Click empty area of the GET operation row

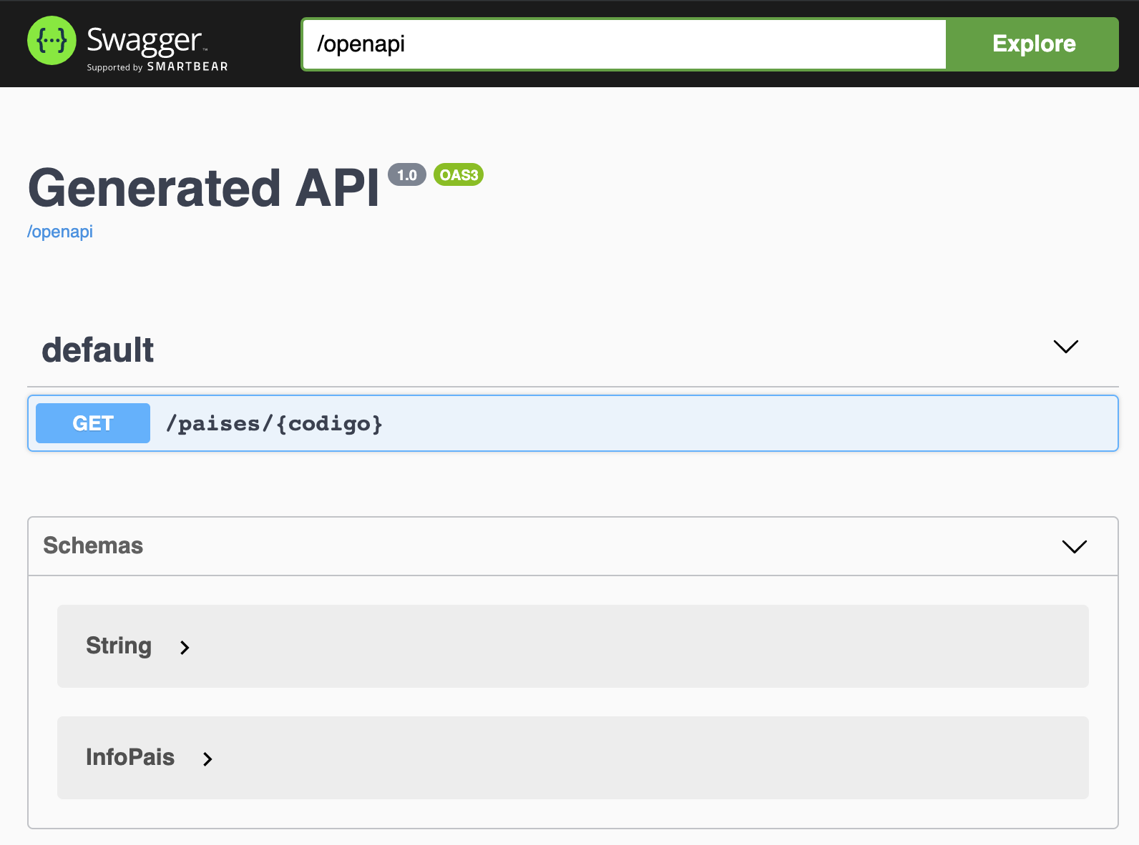[x=715, y=423]
